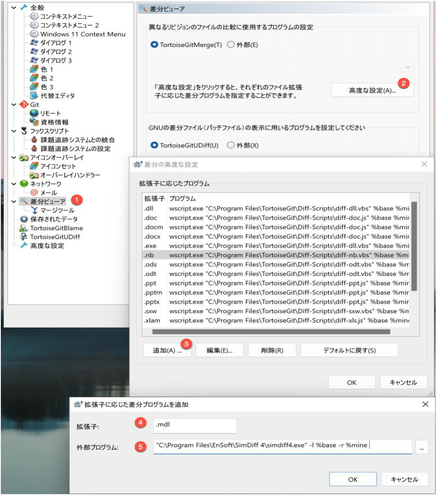Click browse button next to disabled diff path
This screenshot has height=495, width=437.
pyautogui.click(x=407, y=65)
